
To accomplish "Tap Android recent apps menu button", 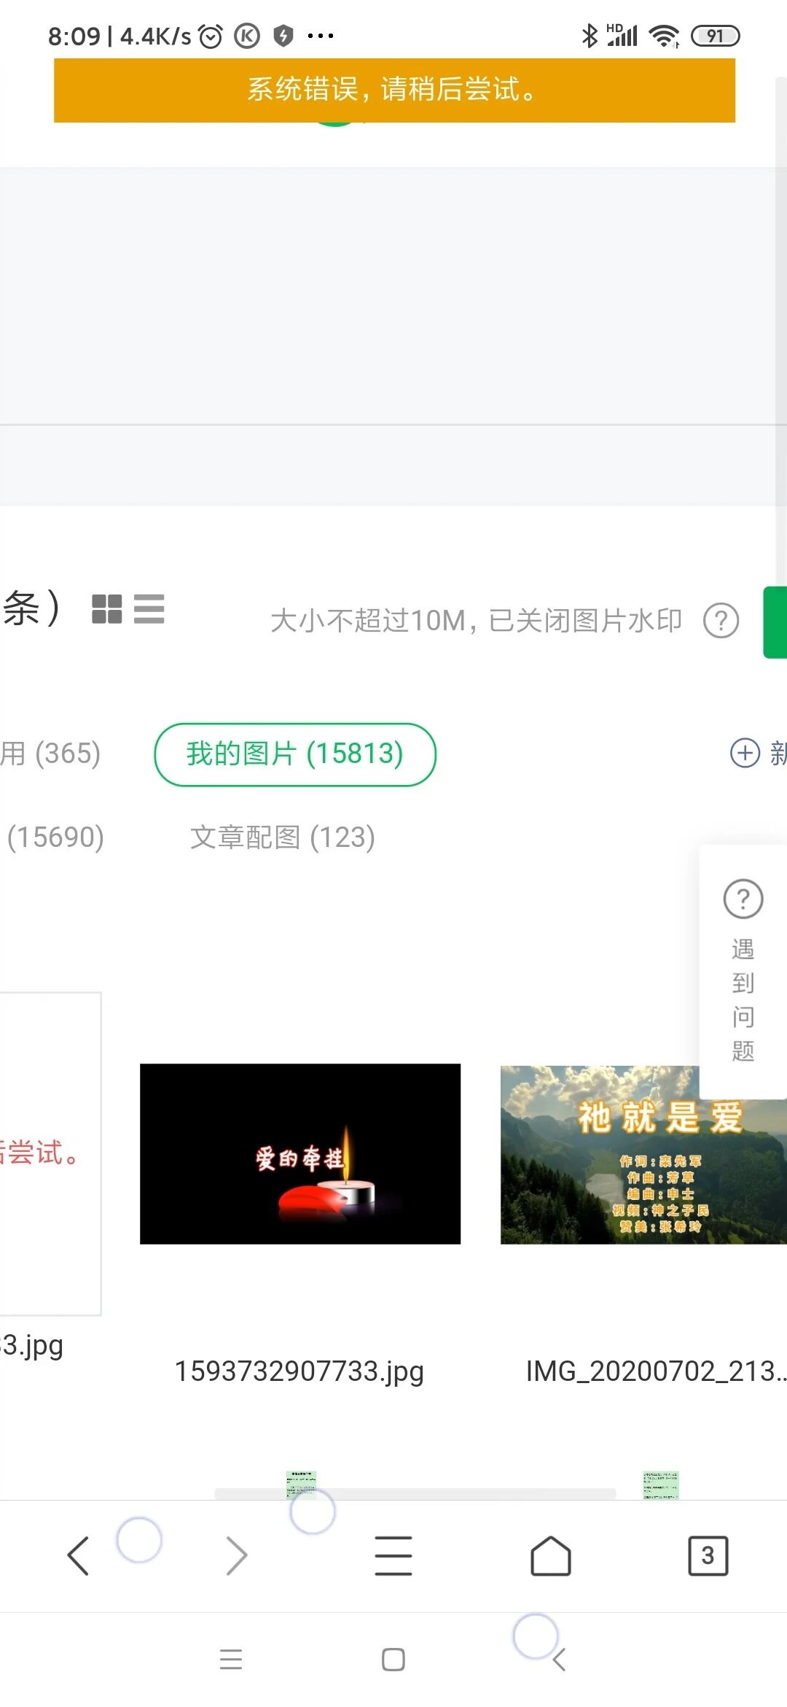I will (x=231, y=1660).
